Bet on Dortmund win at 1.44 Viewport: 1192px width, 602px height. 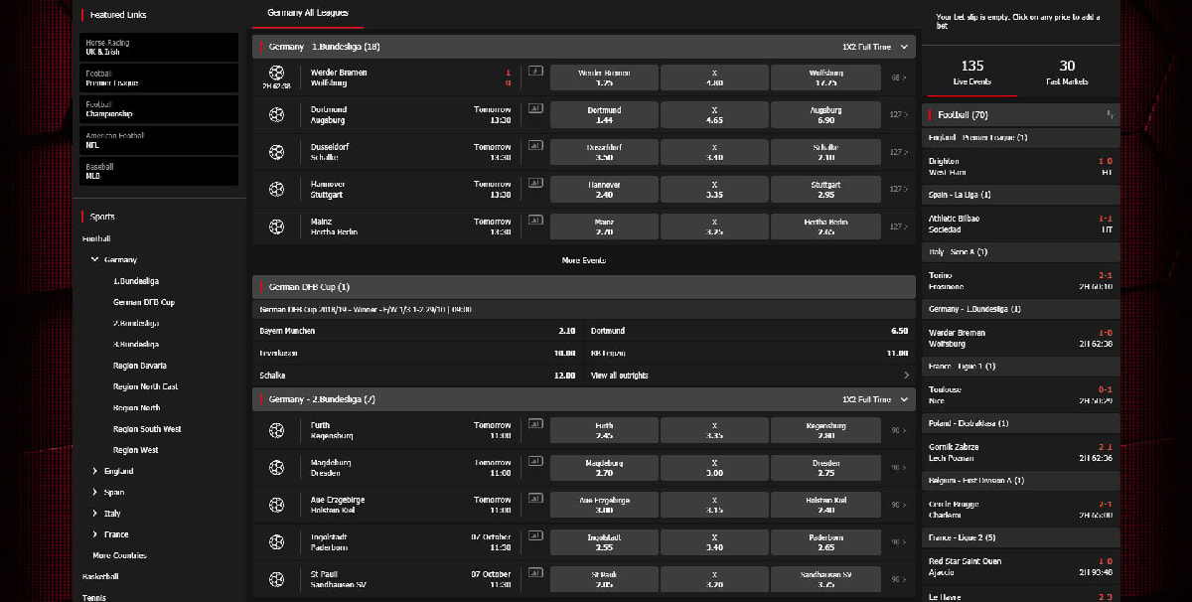point(604,115)
